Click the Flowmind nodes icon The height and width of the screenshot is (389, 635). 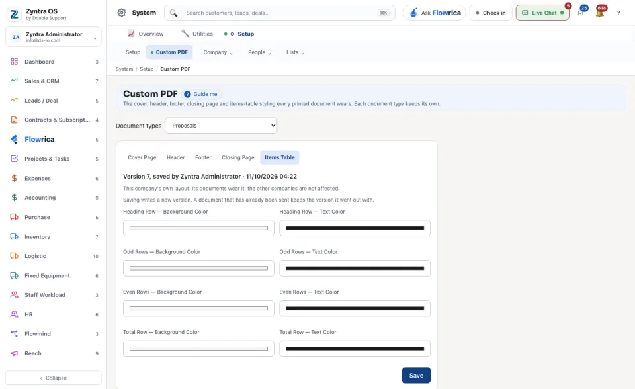(x=14, y=334)
